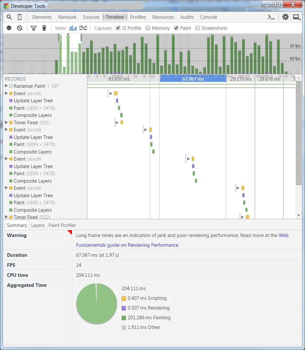Select the 29.170 ms frame header
The image size is (305, 350).
(x=241, y=79)
